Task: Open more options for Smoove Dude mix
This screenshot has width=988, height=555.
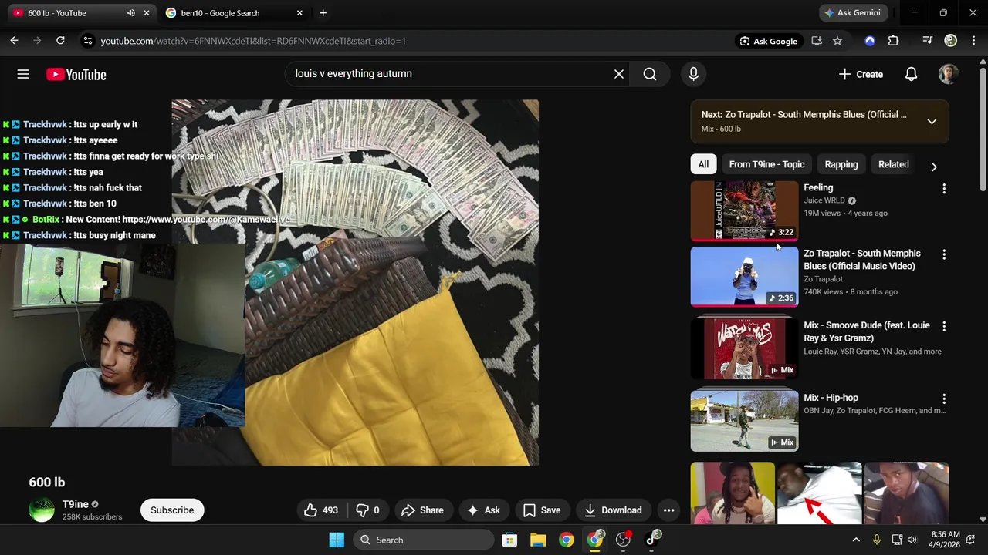Action: click(x=943, y=327)
